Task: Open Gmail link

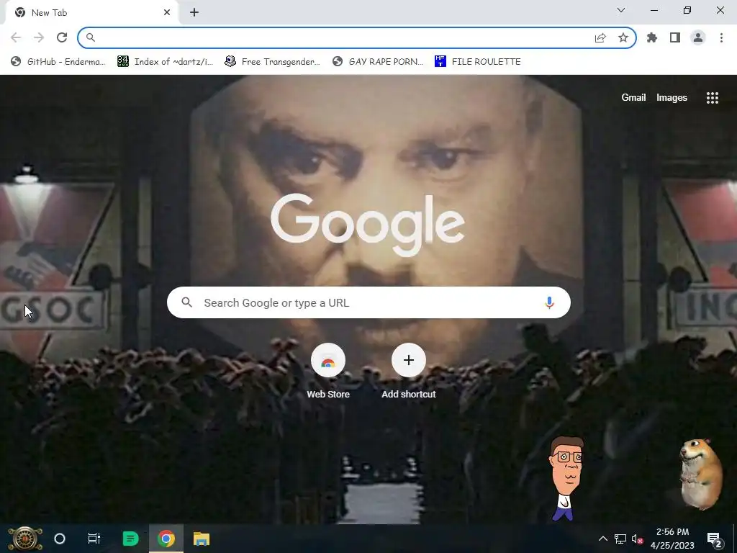Action: 633,97
